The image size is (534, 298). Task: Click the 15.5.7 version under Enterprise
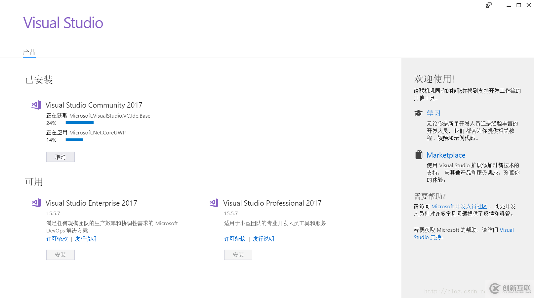53,214
